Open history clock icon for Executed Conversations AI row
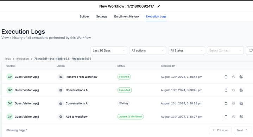Screen dimensions: 253x137 coord(234,90)
